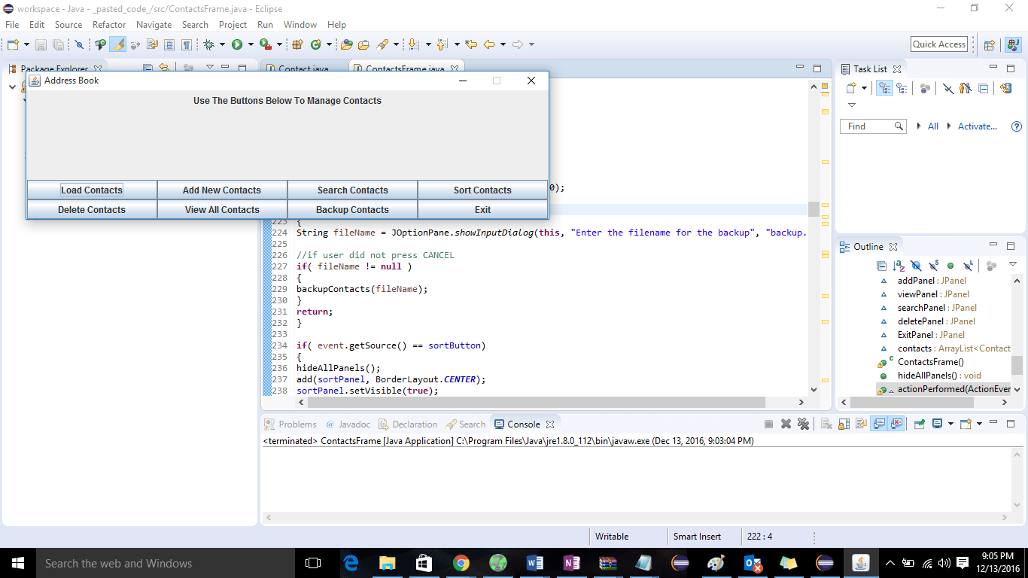This screenshot has width=1028, height=578.
Task: Click the Collapse All icon in Outline
Action: (x=881, y=266)
